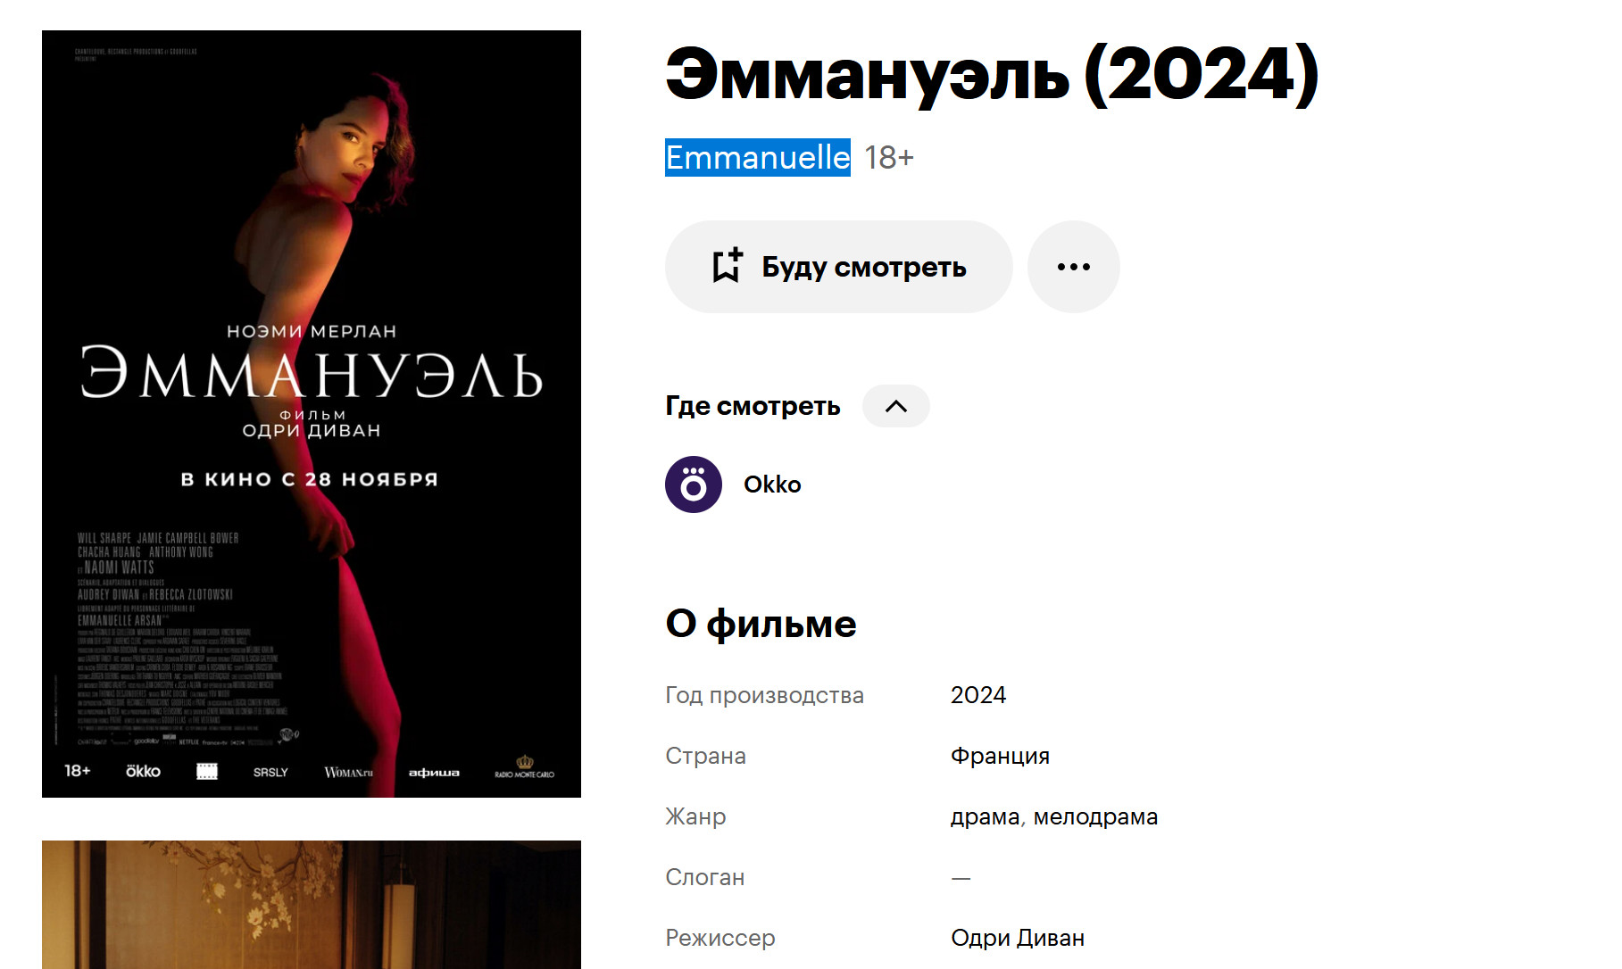
Task: Click the Эммануэль (2024) heading
Action: pyautogui.click(x=992, y=74)
